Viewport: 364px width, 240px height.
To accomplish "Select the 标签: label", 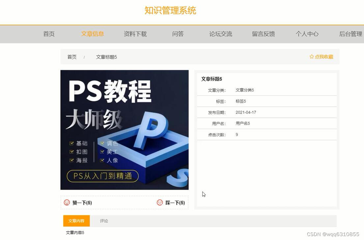I will click(221, 101).
